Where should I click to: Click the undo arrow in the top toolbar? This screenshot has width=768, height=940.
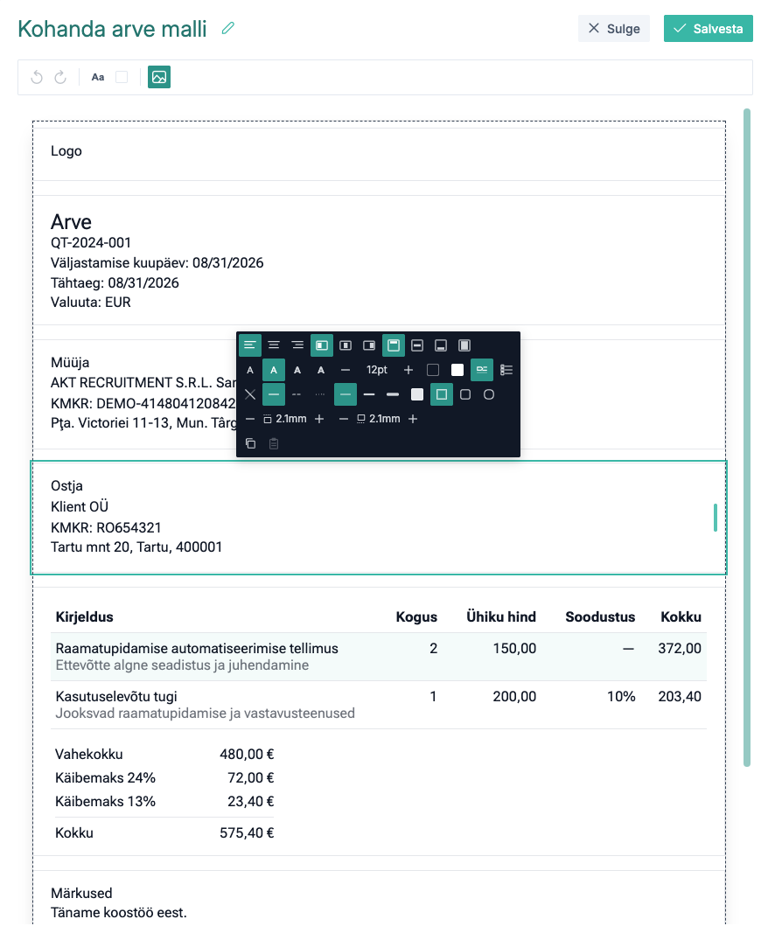click(x=37, y=77)
